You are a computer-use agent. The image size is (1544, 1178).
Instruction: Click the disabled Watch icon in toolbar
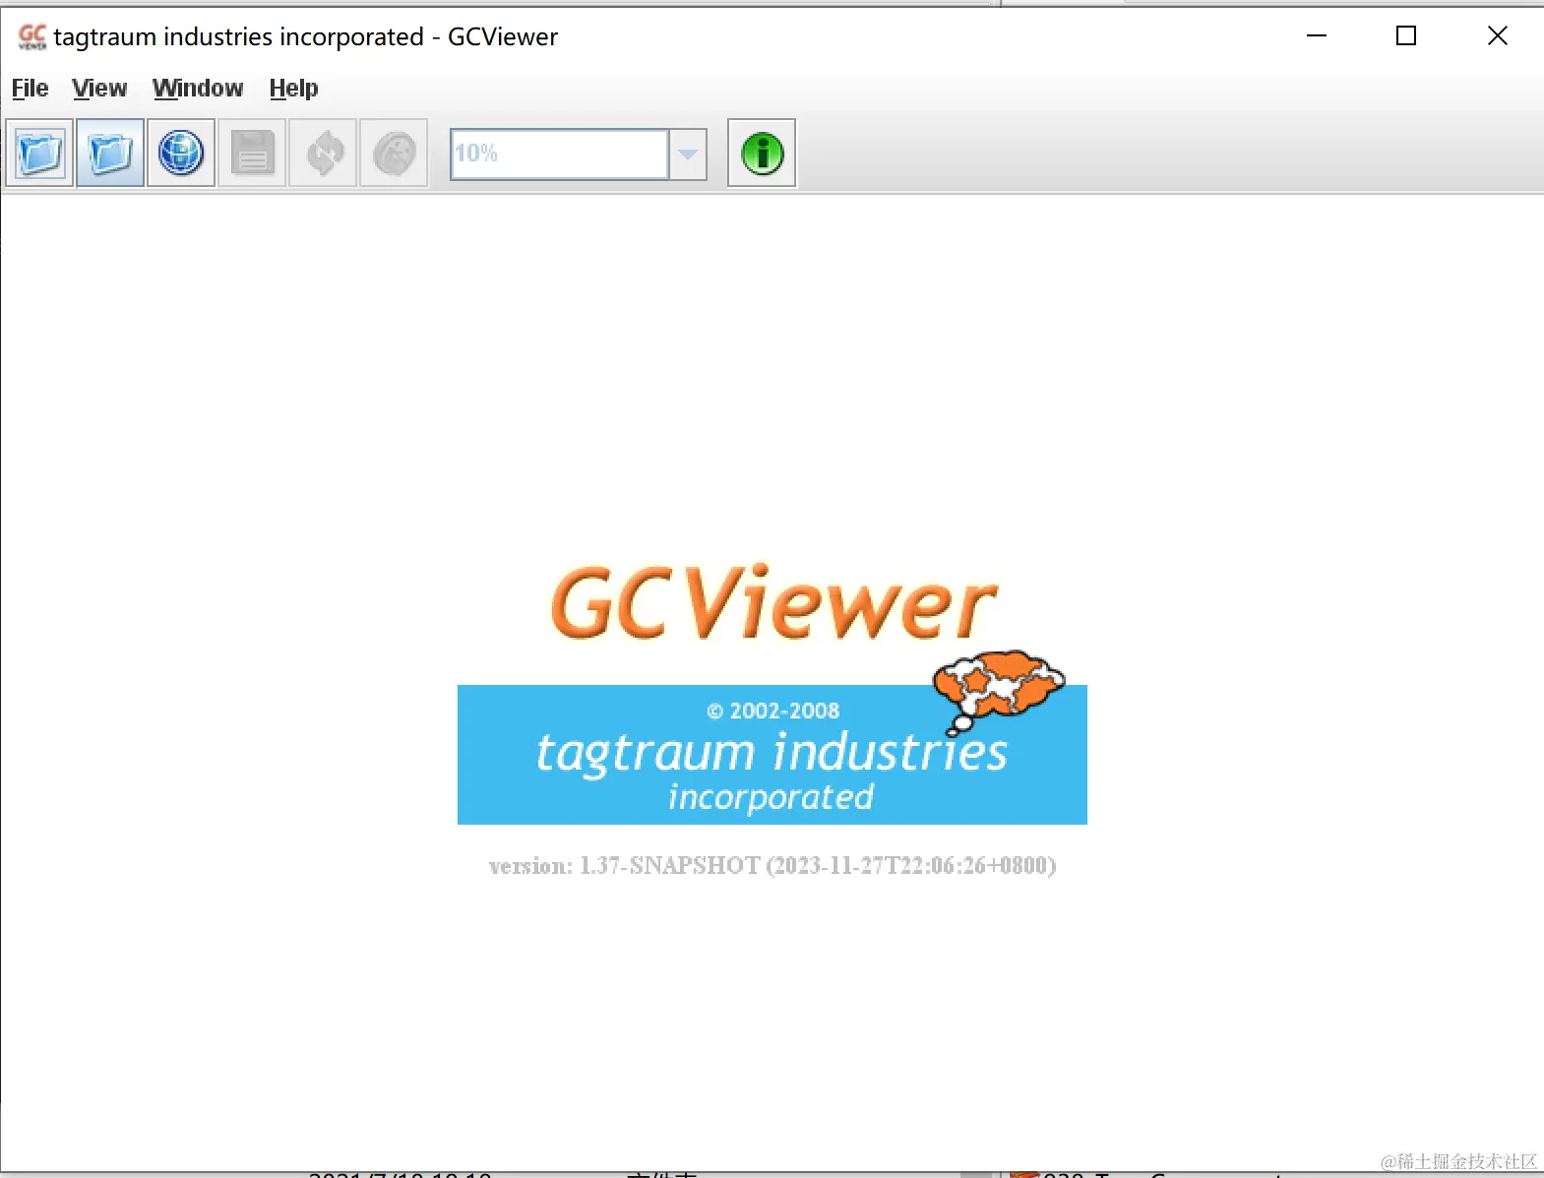click(x=394, y=154)
